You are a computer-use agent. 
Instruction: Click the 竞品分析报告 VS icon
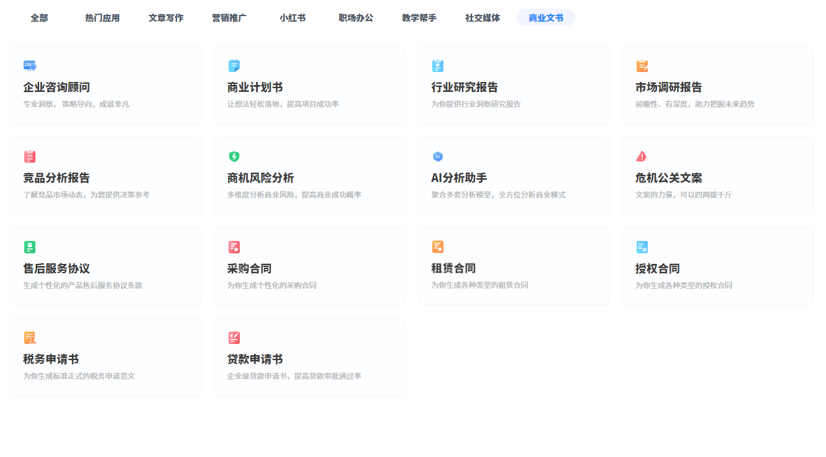click(x=30, y=156)
